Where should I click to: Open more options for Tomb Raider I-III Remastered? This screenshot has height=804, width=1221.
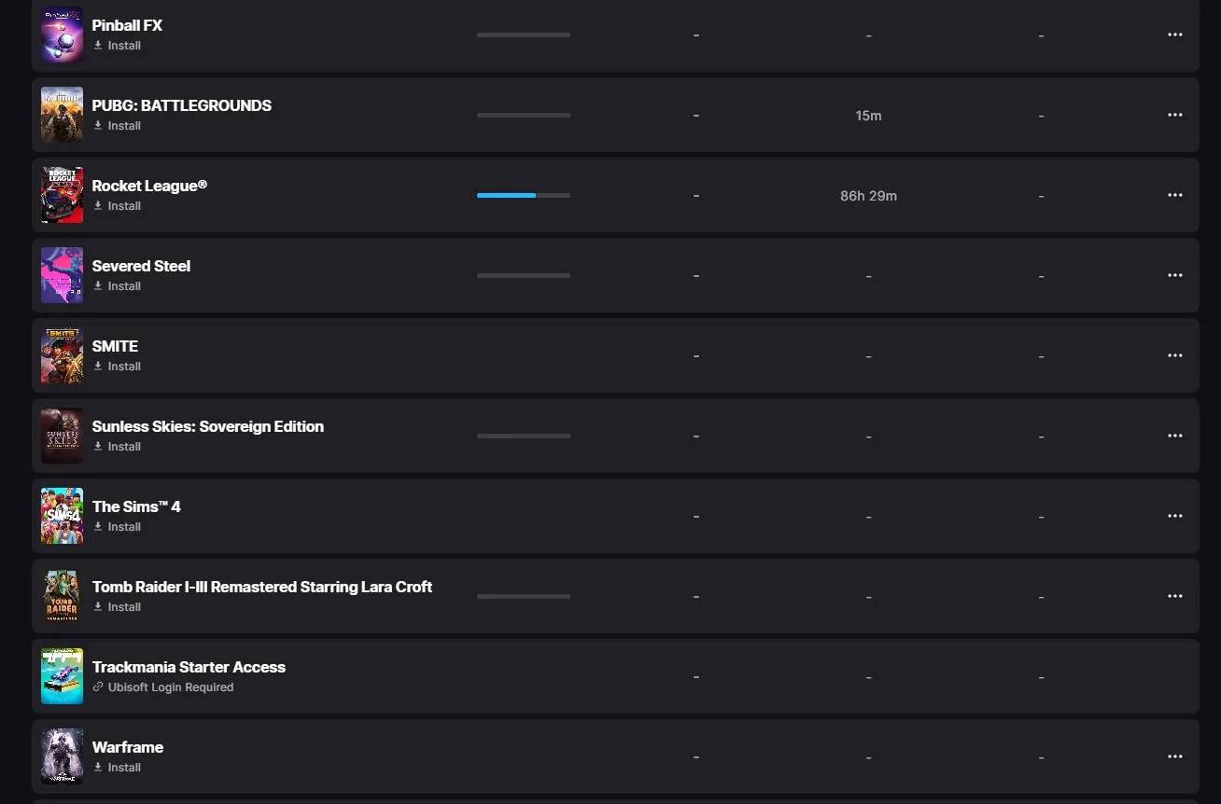point(1175,596)
